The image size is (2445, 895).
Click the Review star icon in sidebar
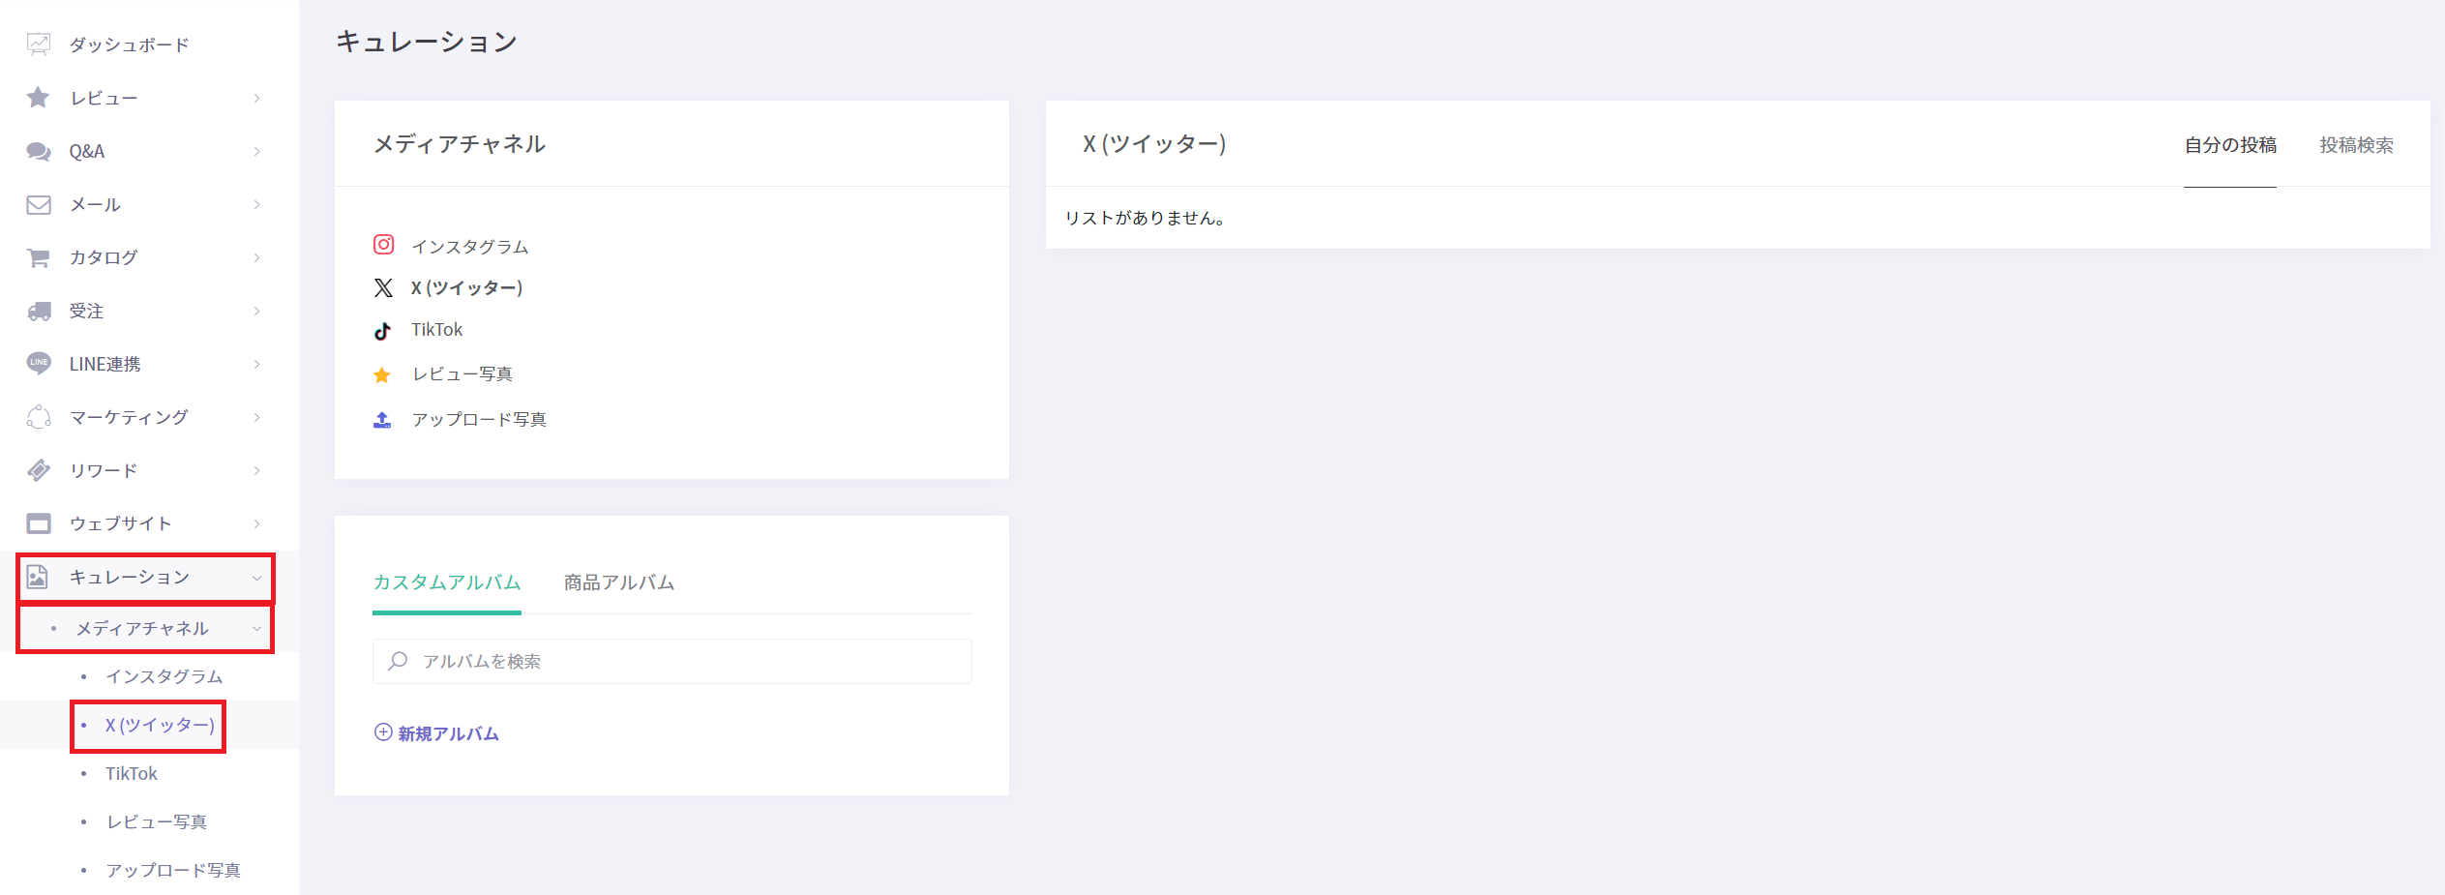click(x=39, y=98)
